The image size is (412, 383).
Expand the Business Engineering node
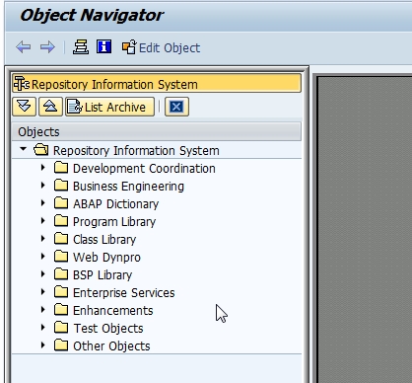coord(43,186)
